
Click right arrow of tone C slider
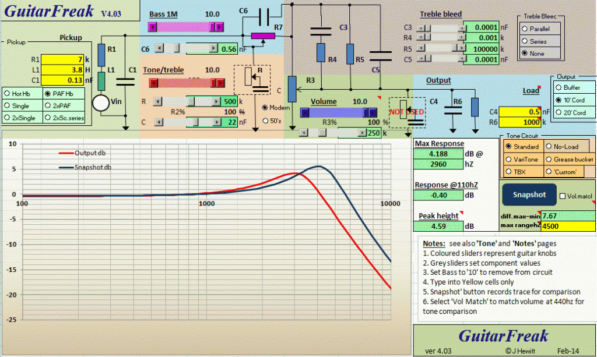217,122
